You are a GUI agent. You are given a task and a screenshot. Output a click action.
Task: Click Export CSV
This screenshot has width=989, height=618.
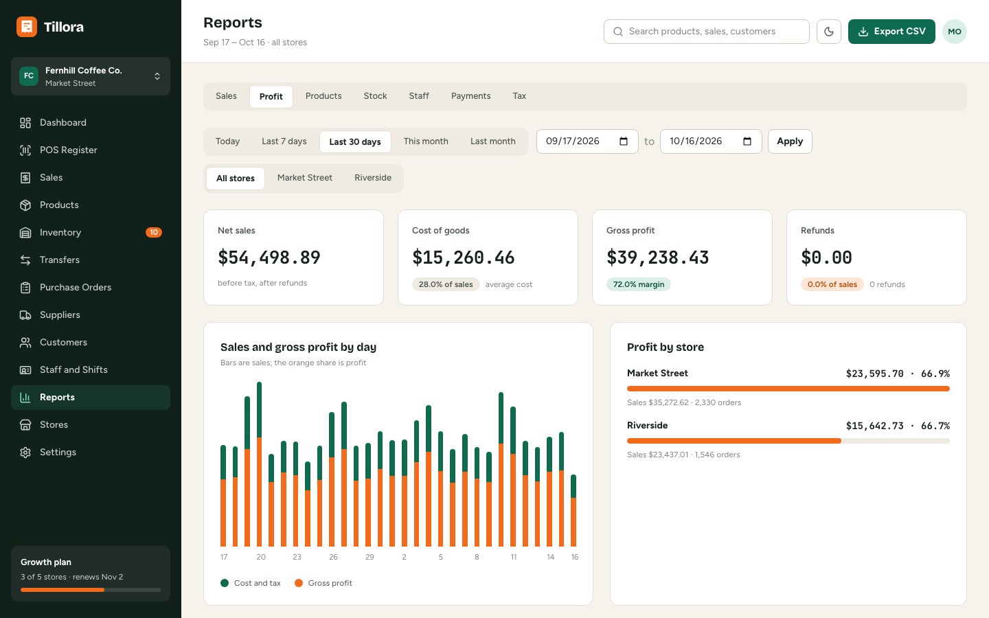point(891,32)
